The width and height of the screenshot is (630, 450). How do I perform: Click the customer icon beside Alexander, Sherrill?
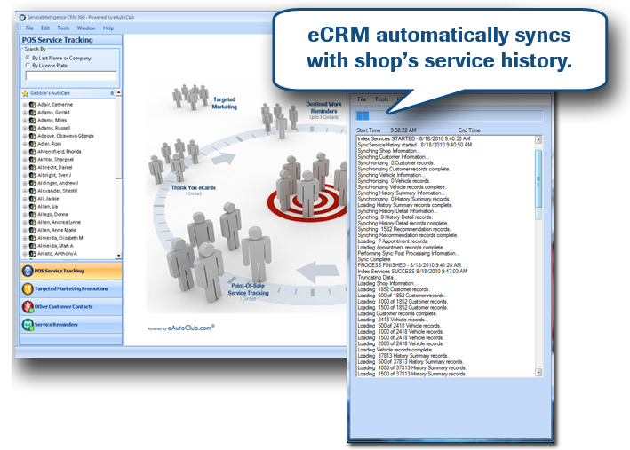coord(33,191)
